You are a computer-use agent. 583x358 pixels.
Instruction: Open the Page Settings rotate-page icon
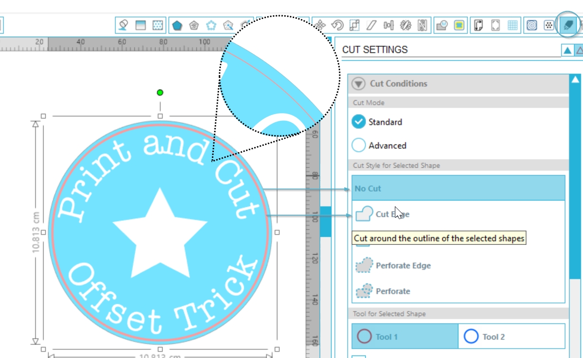(478, 25)
